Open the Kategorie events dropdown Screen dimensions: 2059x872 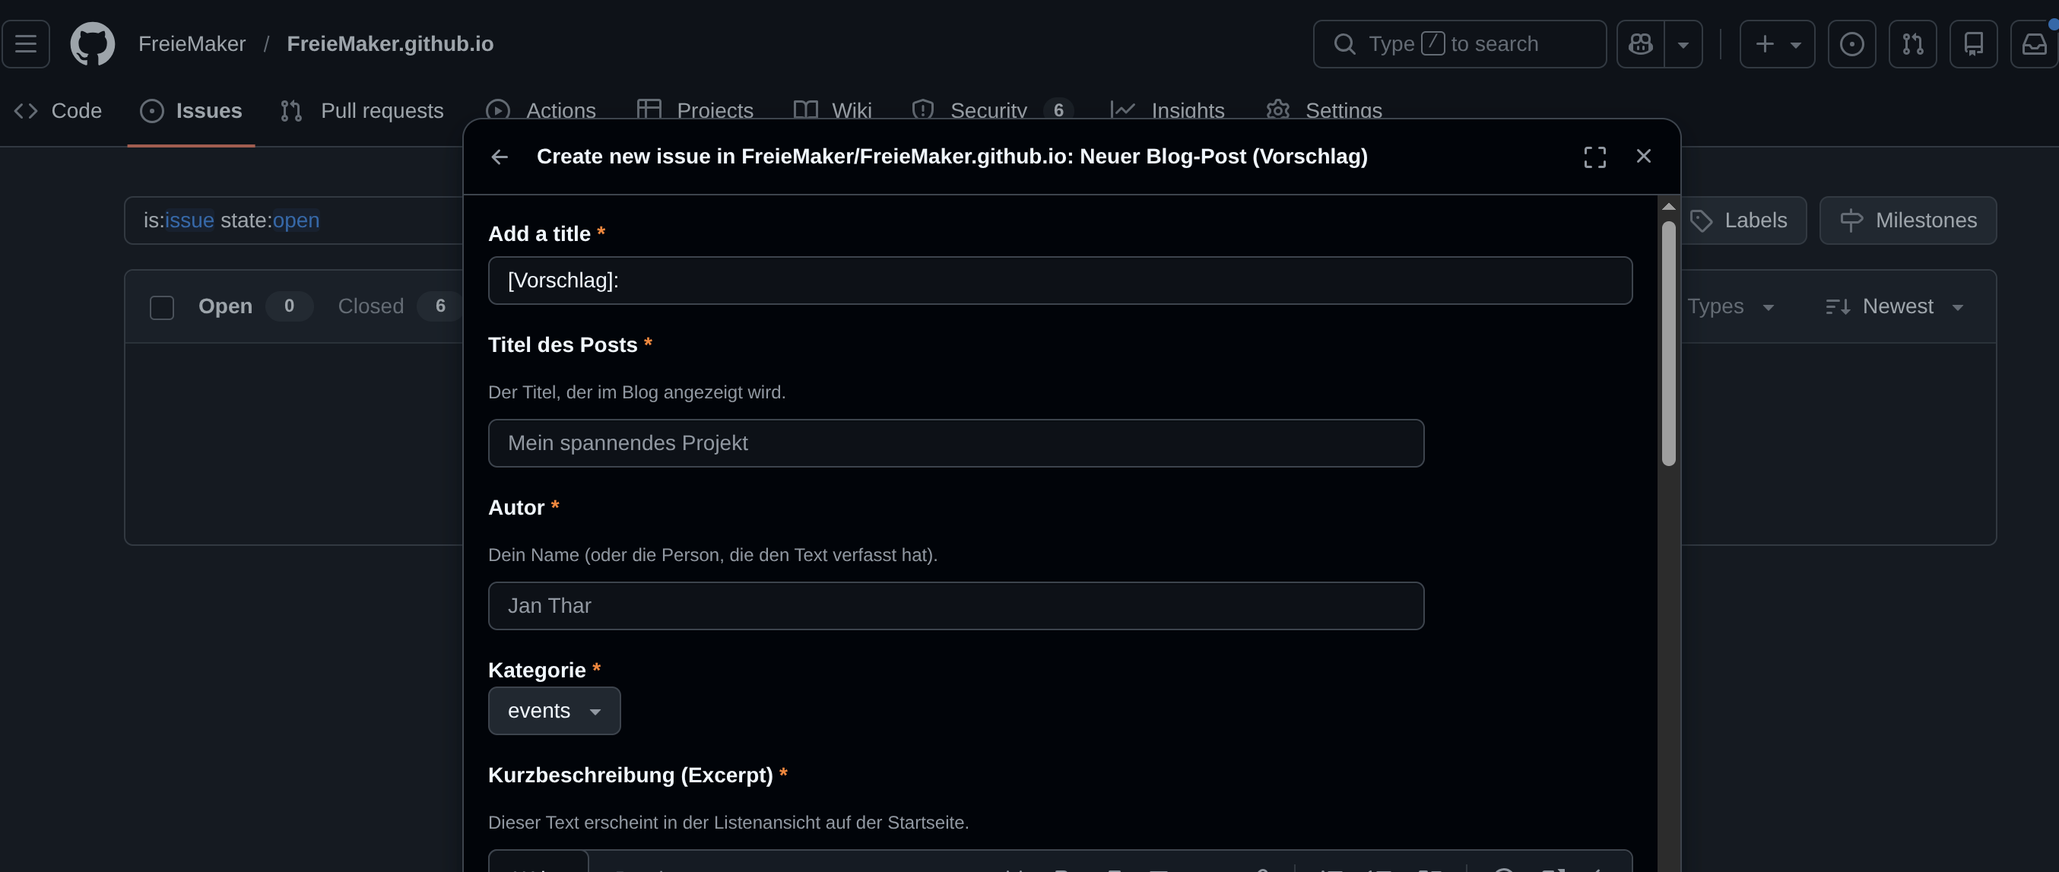click(x=554, y=711)
